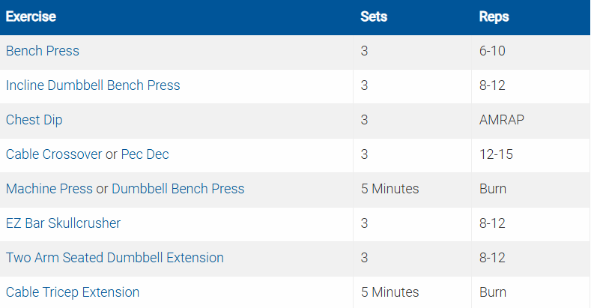Click the Machine Press link

[49, 189]
